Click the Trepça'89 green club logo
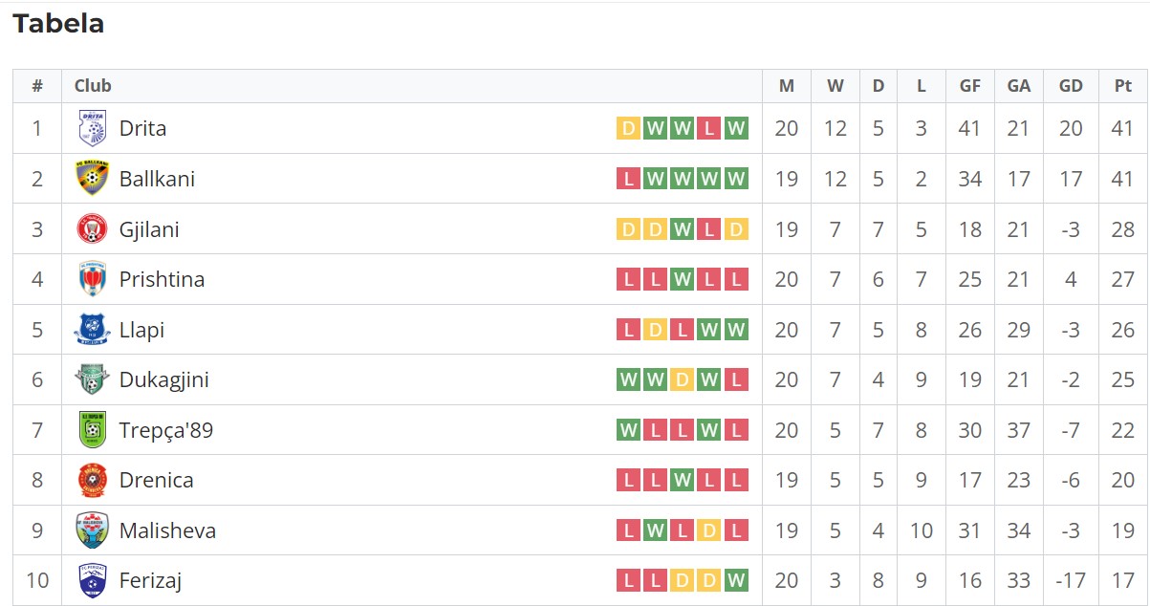 [93, 430]
